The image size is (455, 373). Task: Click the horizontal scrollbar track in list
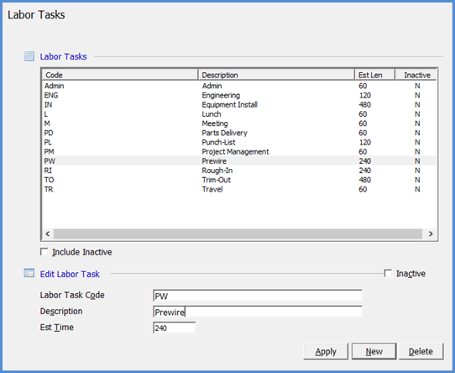[x=238, y=234]
